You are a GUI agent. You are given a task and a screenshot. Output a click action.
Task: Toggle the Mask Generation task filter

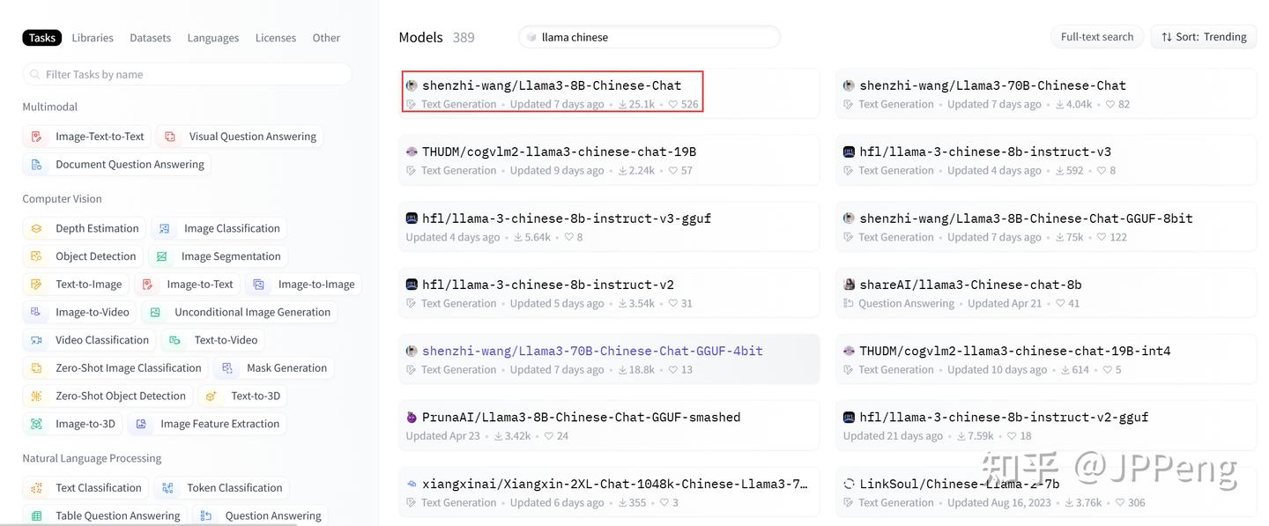[275, 368]
